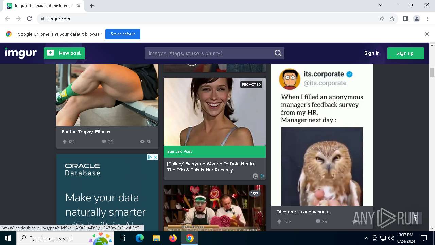Close the Imgur tab
Image resolution: width=435 pixels, height=245 pixels.
(79, 6)
